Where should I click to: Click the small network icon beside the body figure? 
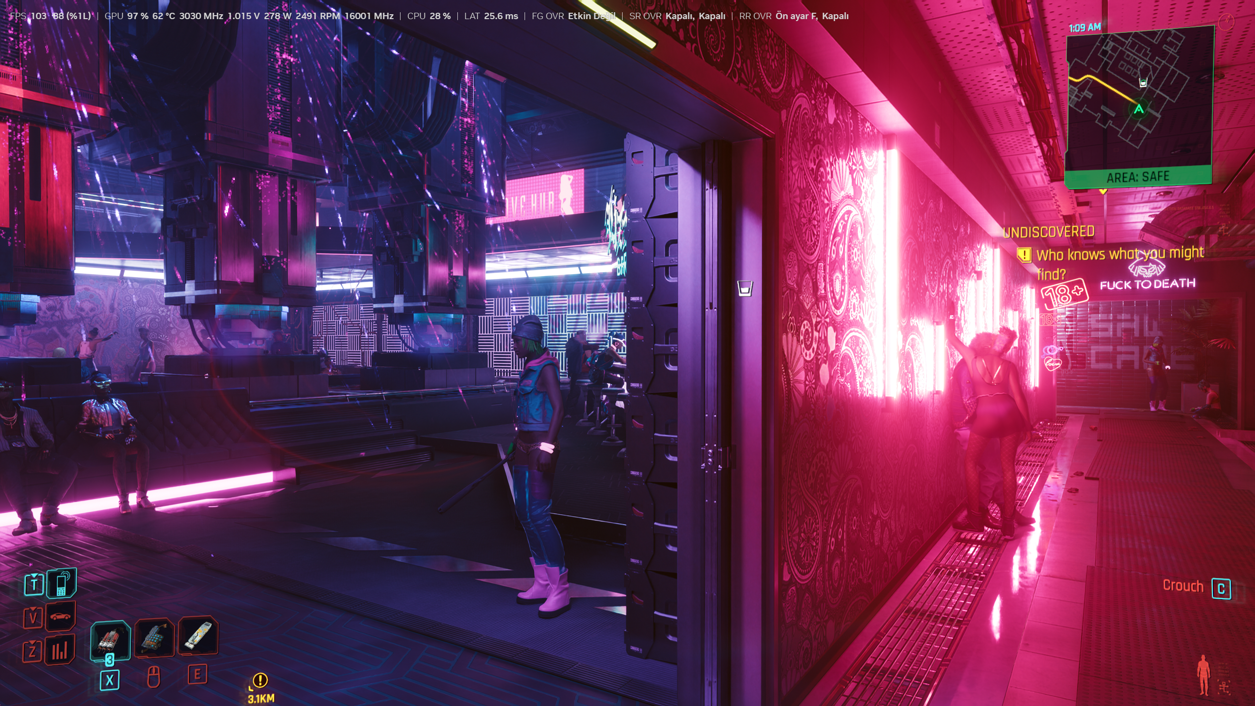pos(1224,687)
